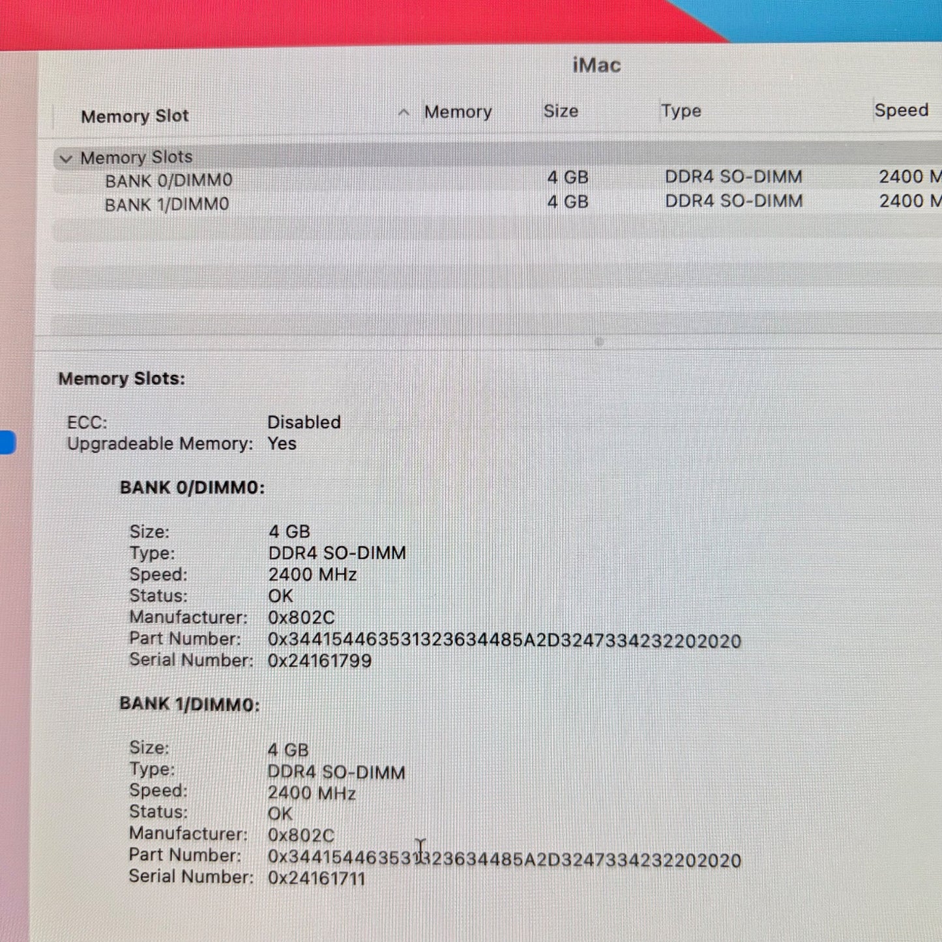The height and width of the screenshot is (942, 942).
Task: Click the DDR4 SO-DIMM type of BANK 0
Action: [733, 177]
